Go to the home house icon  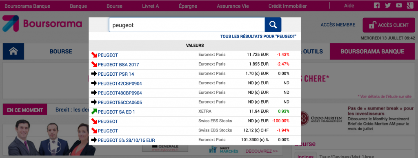coord(13,51)
